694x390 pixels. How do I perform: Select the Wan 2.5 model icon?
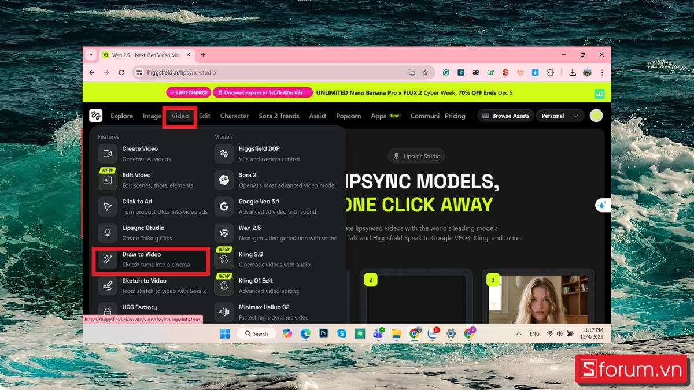point(224,233)
